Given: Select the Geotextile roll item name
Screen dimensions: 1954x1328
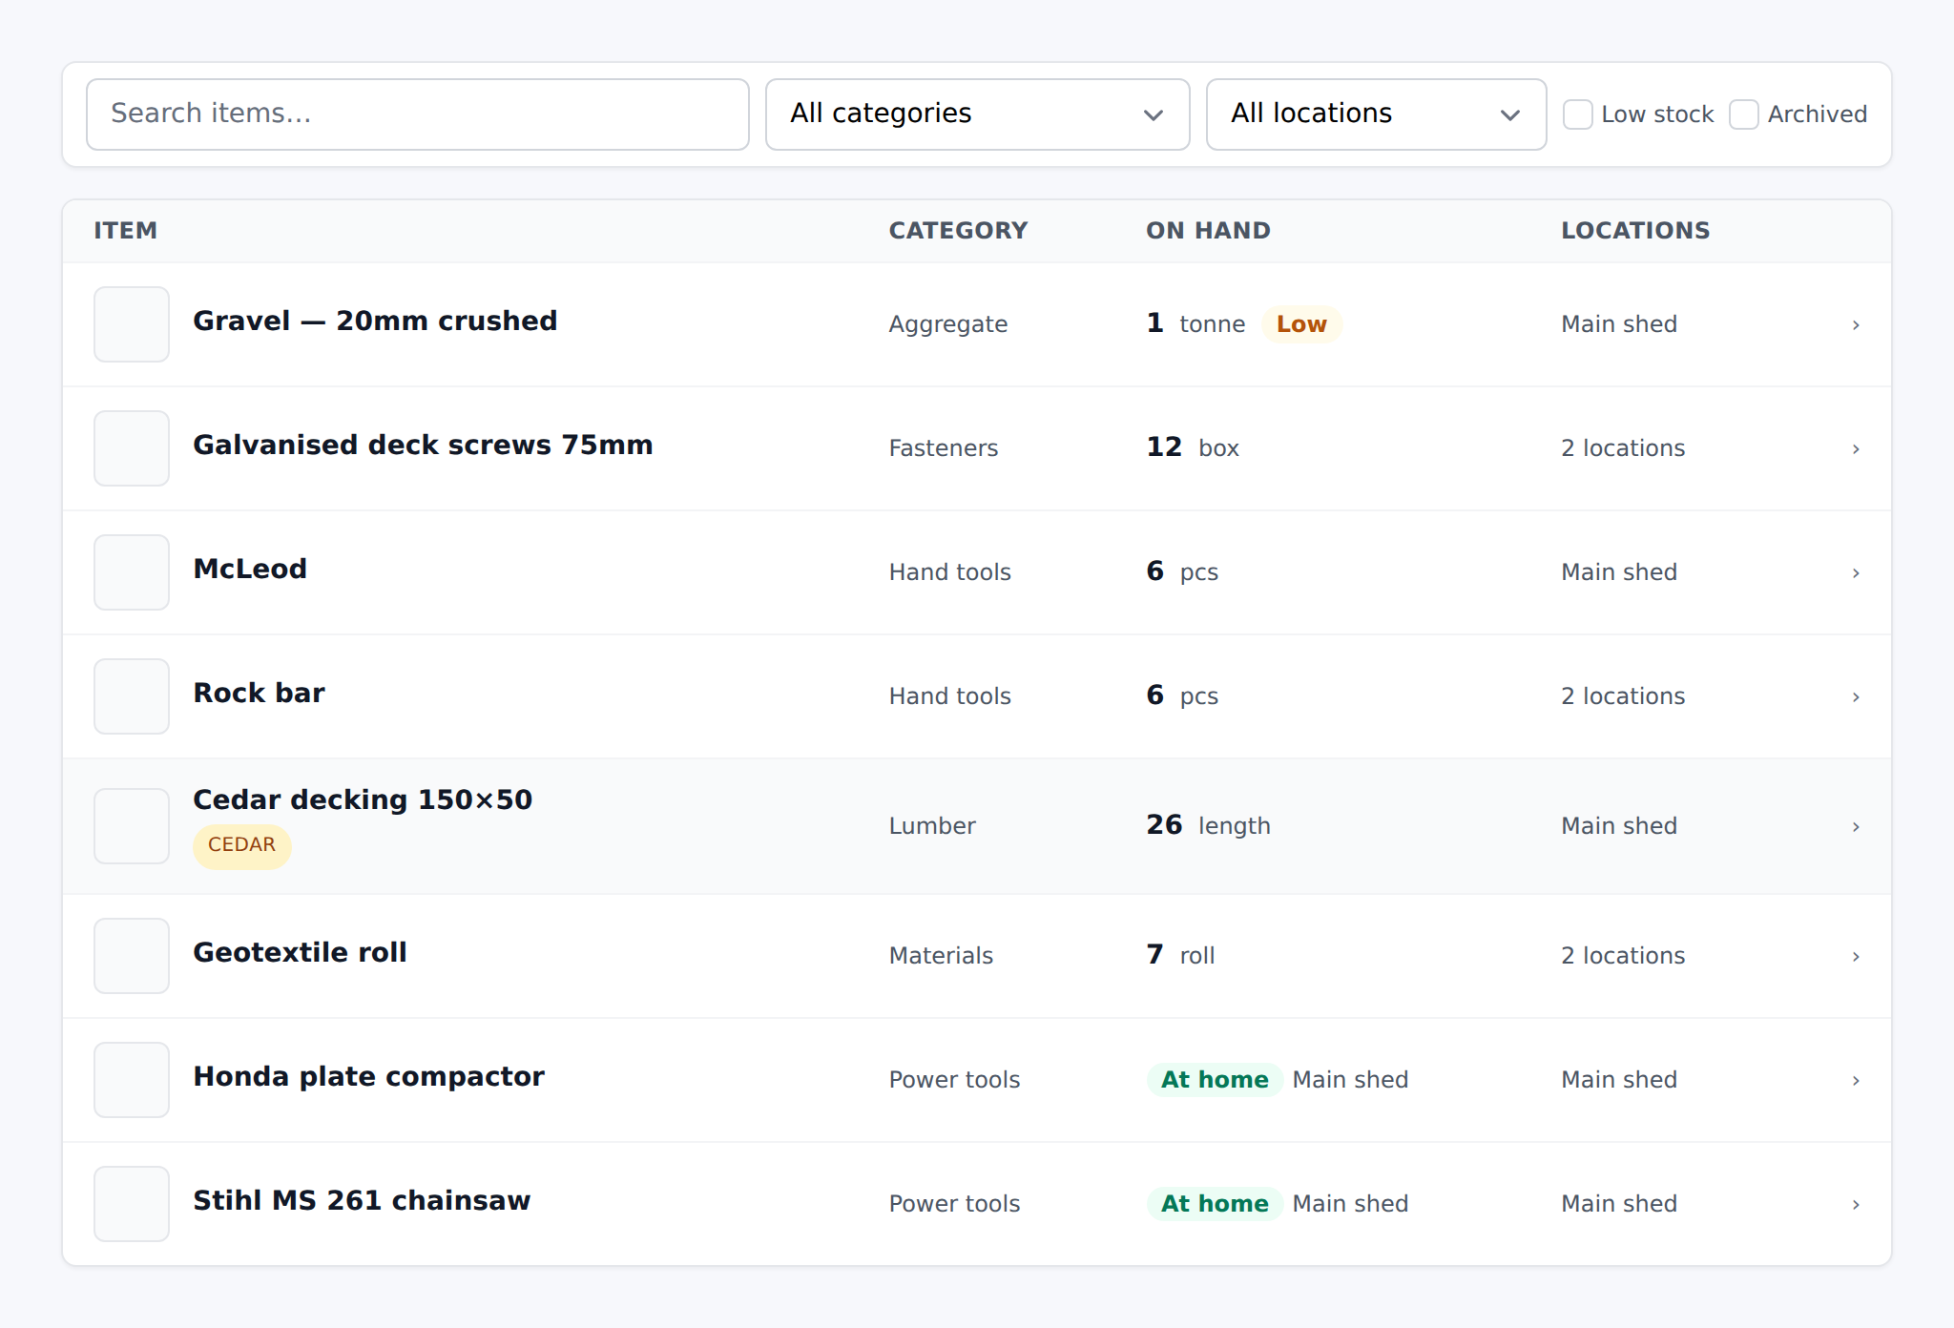Looking at the screenshot, I should pyautogui.click(x=300, y=952).
